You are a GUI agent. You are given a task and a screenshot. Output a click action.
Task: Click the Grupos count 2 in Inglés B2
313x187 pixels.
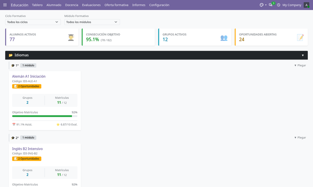point(27,175)
